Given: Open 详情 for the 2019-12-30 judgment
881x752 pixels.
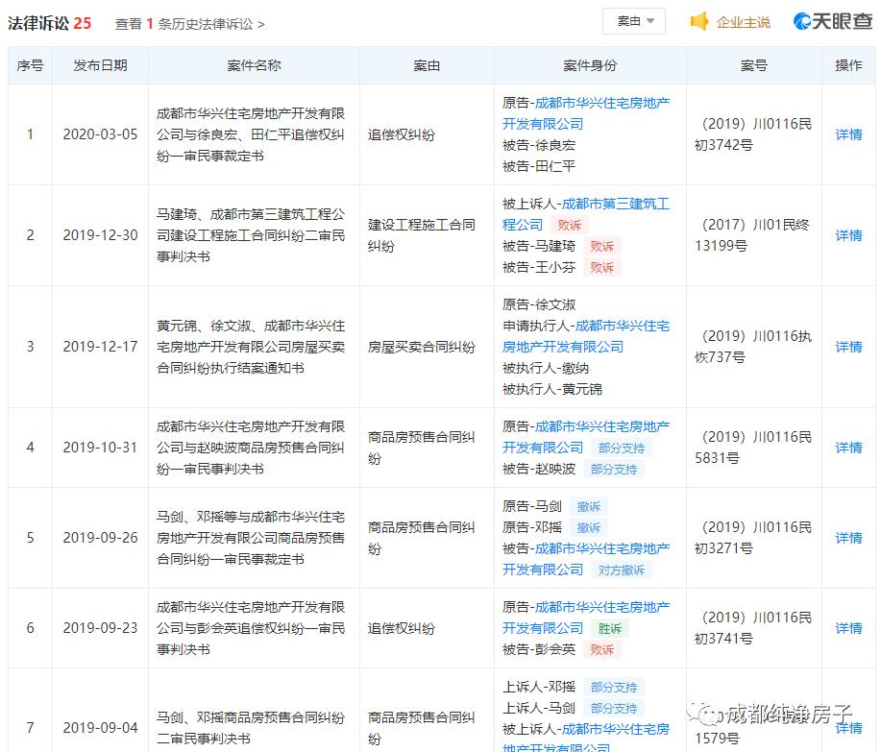Looking at the screenshot, I should (x=847, y=234).
